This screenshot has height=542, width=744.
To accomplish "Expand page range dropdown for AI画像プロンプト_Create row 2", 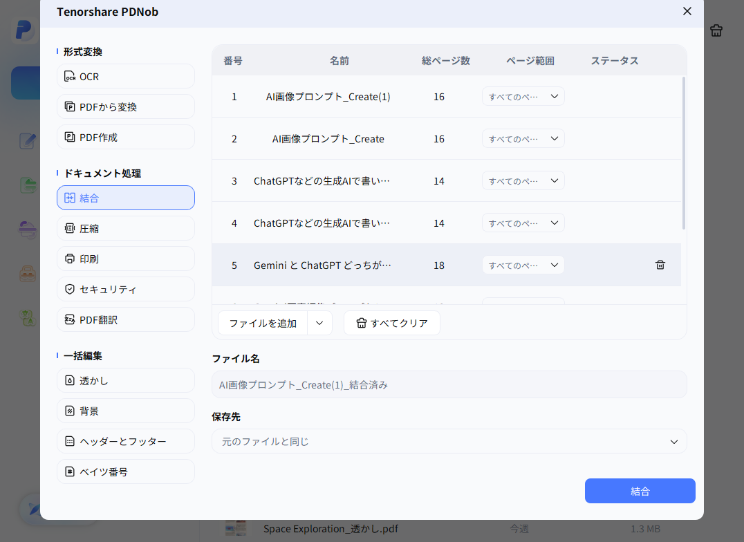I will coord(523,138).
